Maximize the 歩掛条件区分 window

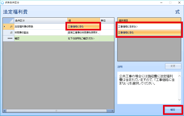point(170,2)
